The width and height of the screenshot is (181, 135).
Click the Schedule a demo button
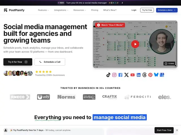[167, 10]
